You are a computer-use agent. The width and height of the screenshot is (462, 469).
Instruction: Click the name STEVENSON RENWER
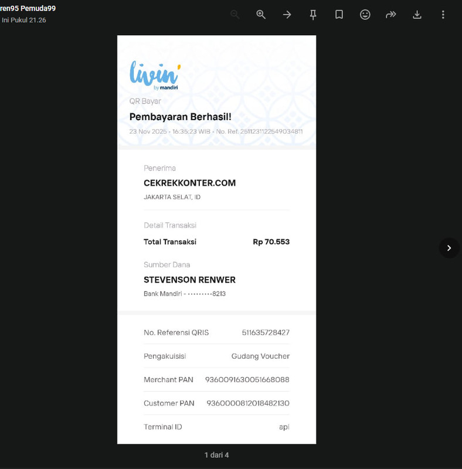190,280
